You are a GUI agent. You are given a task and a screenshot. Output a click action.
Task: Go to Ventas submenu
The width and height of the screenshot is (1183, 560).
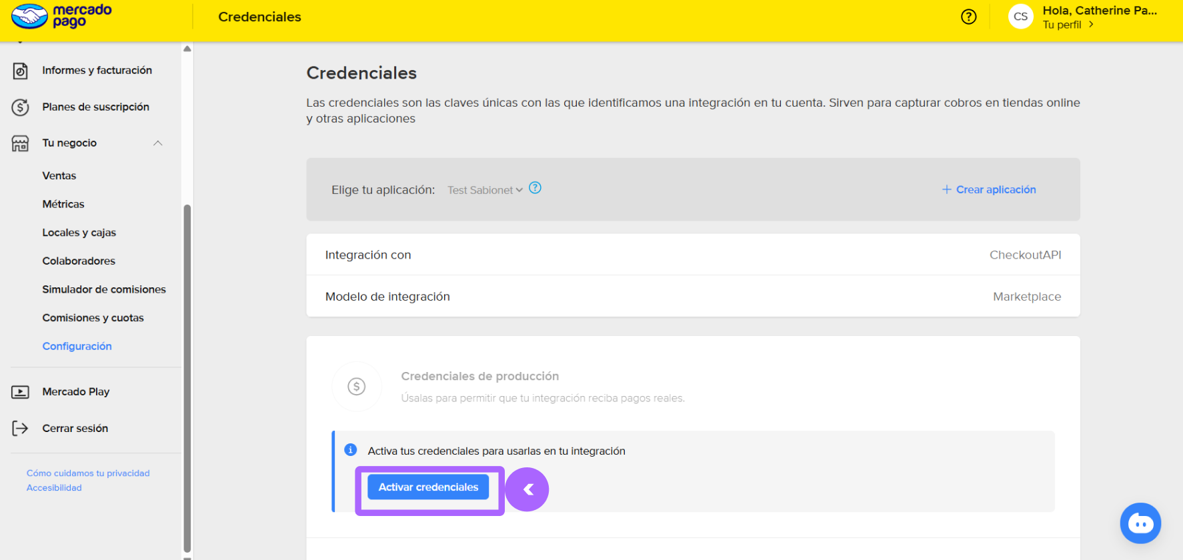coord(59,176)
